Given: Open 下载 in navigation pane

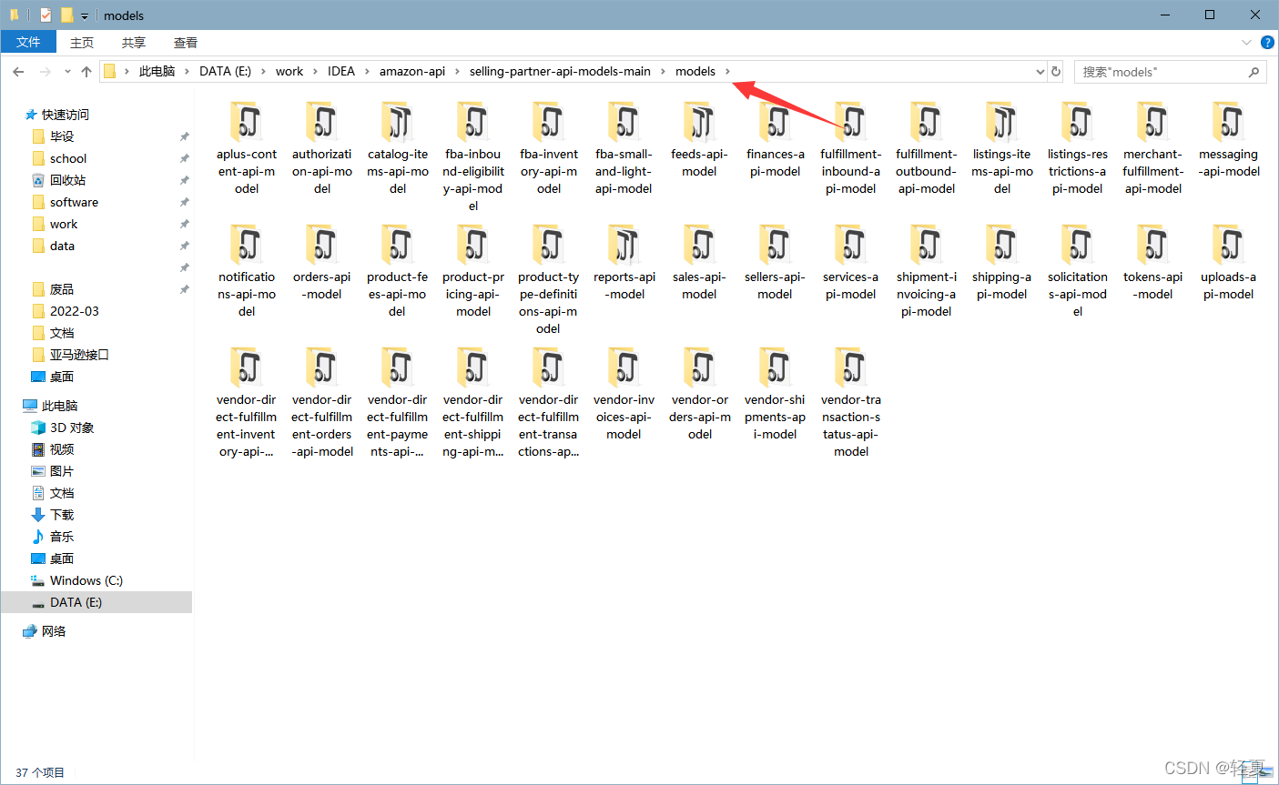Looking at the screenshot, I should coord(62,515).
